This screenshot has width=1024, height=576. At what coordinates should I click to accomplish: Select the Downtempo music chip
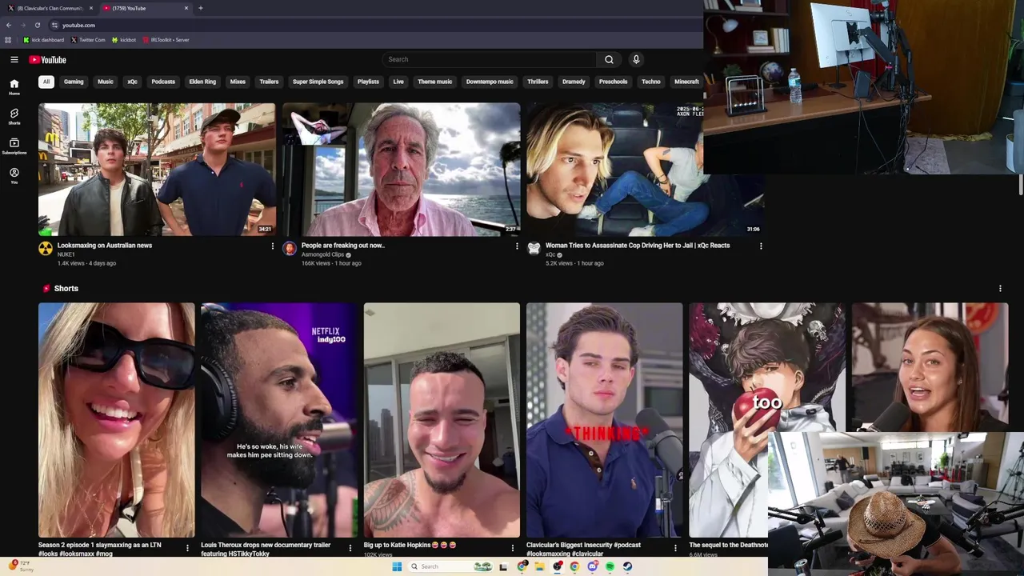click(490, 82)
